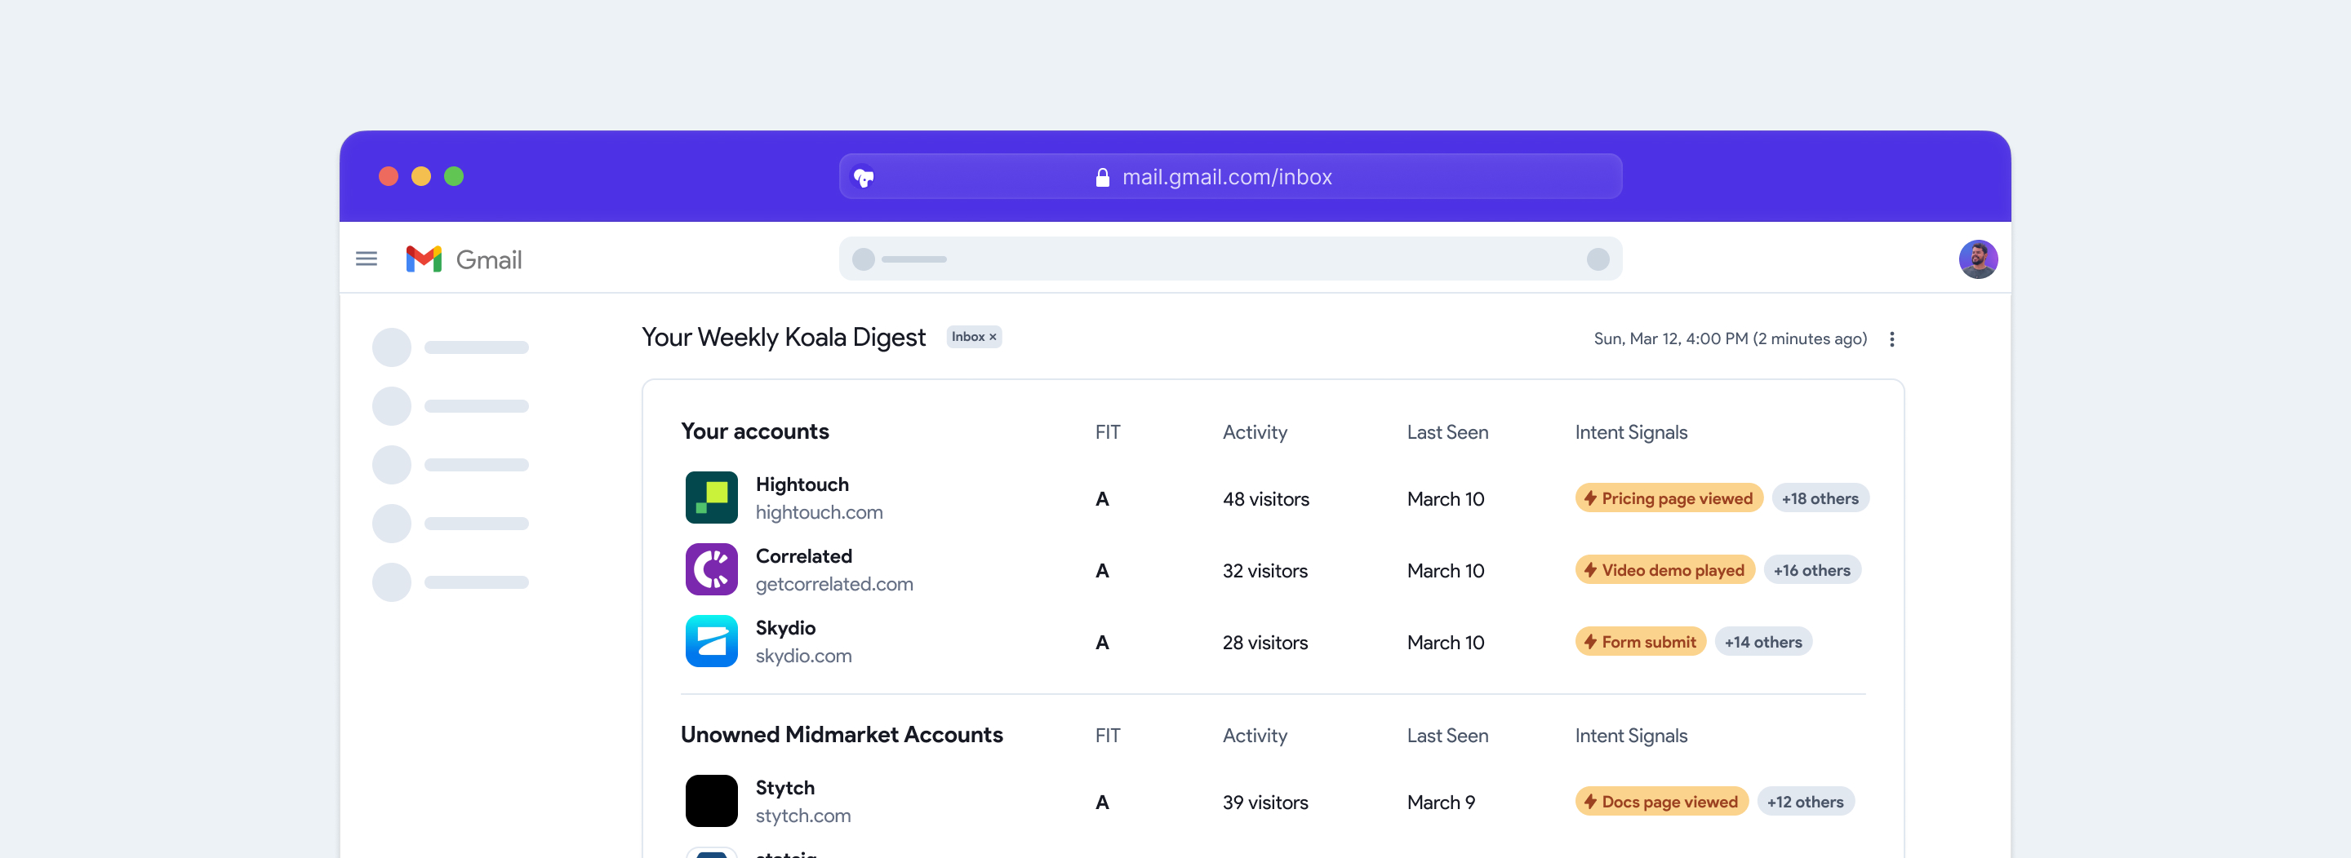Click the browser address bar URL

pos(1225,177)
